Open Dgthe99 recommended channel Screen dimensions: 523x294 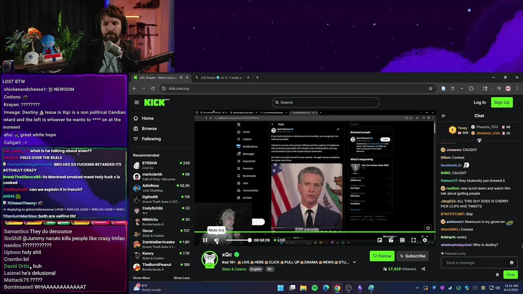[161, 199]
